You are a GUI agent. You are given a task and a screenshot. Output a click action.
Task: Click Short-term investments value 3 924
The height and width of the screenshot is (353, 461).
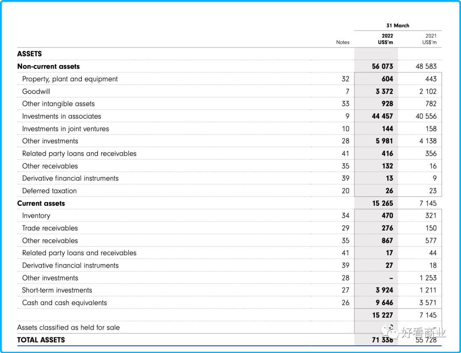[384, 290]
